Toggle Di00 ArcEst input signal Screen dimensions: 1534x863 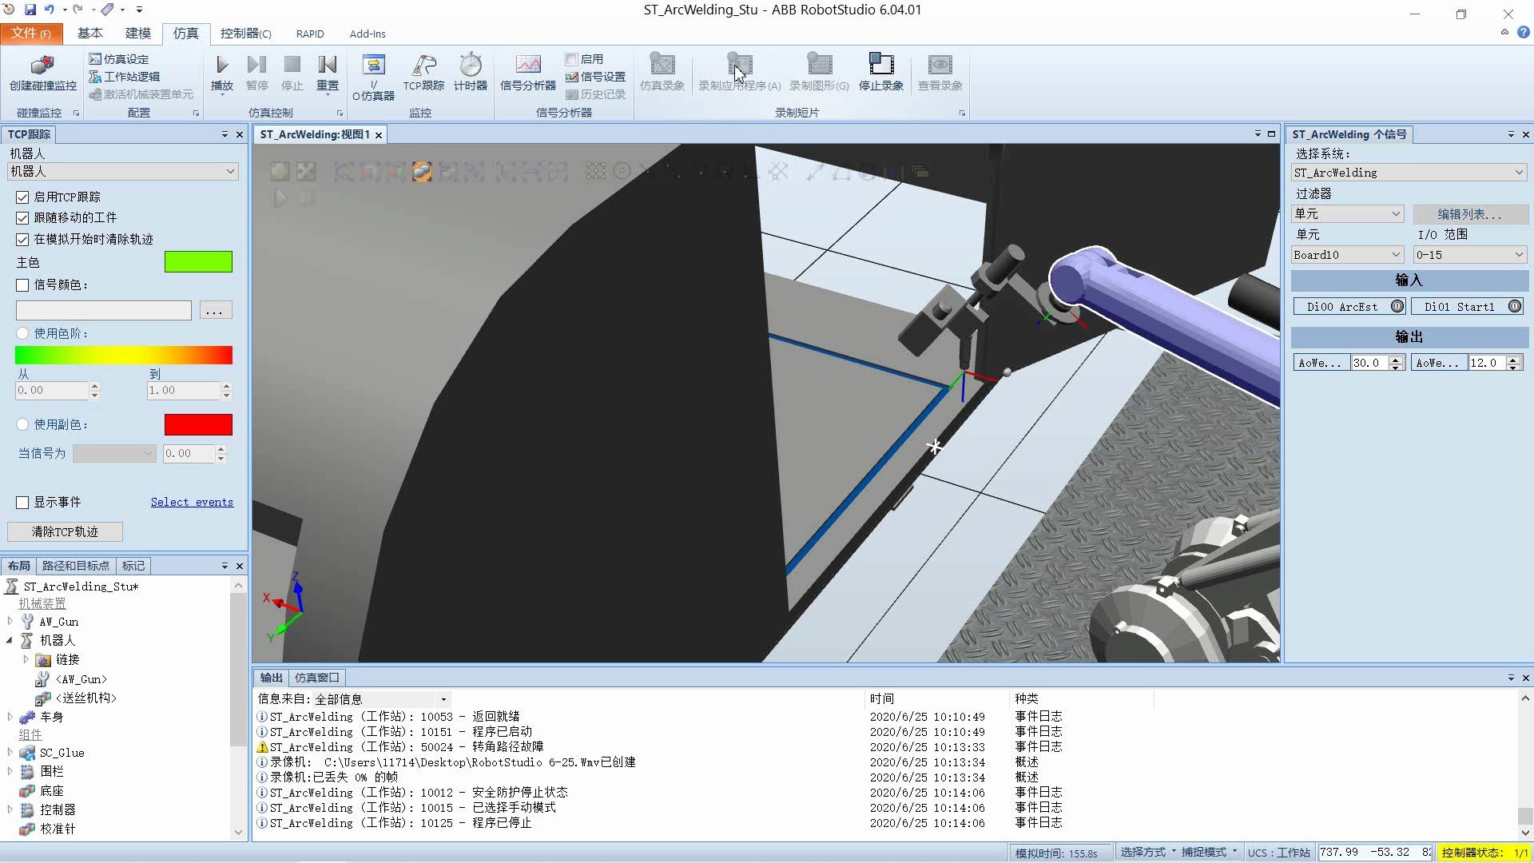(1349, 307)
